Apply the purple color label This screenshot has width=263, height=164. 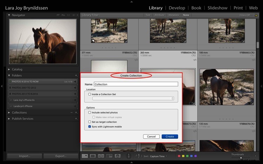pos(195,156)
